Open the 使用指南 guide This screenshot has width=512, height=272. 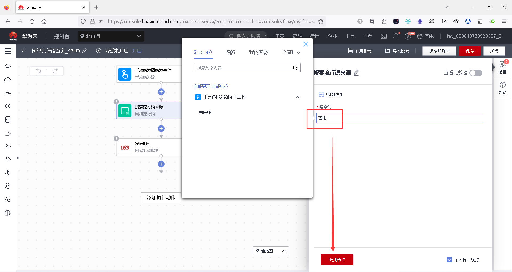pos(360,51)
